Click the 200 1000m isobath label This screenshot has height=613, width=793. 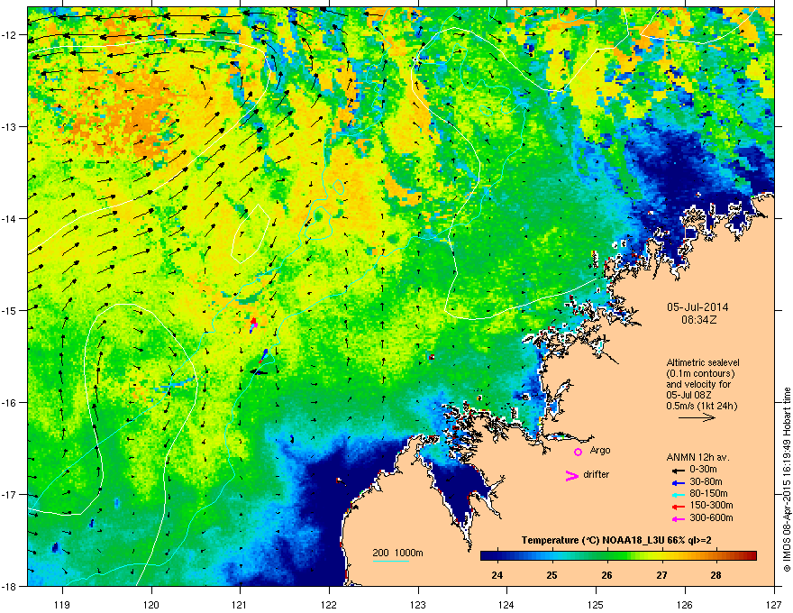tap(397, 553)
